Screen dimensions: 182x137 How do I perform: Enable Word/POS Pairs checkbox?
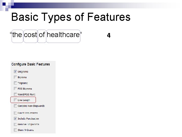coord(15,94)
